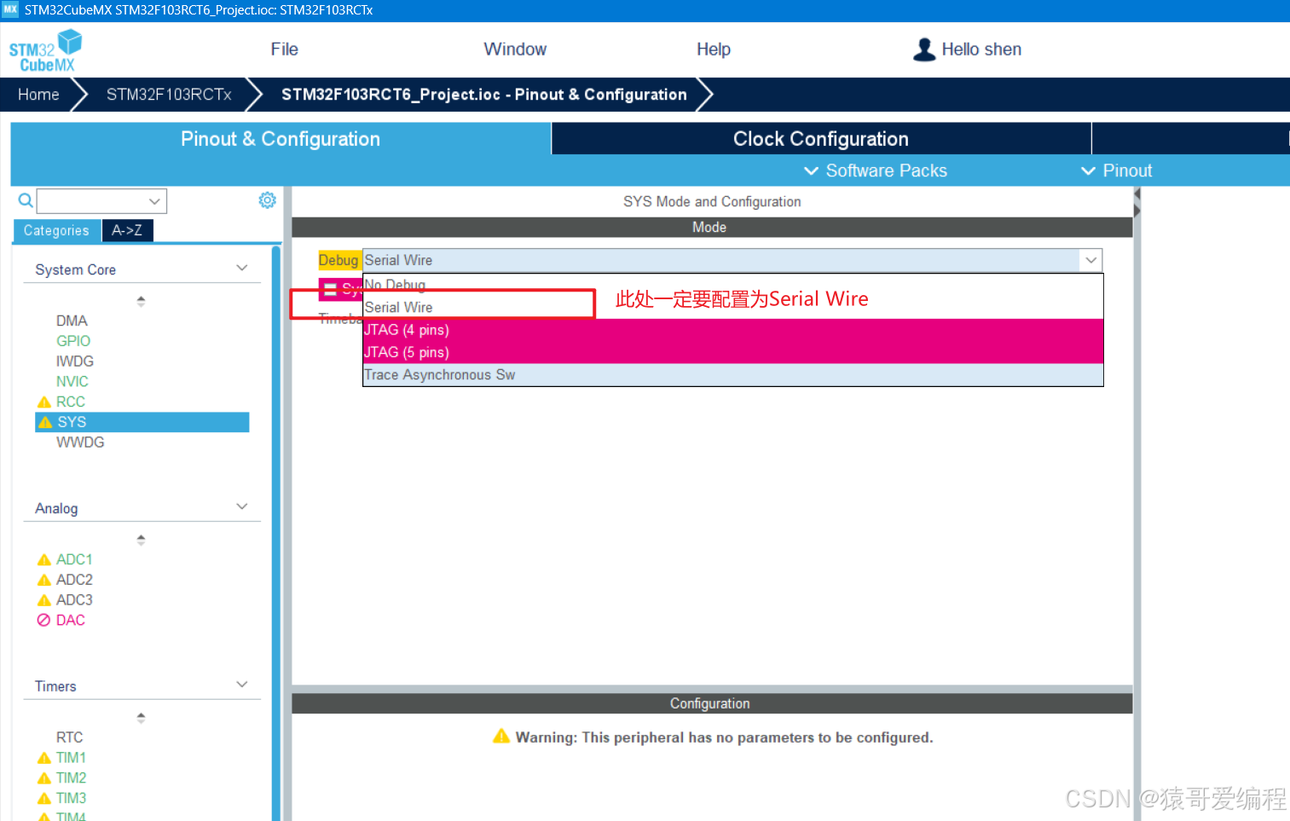Click the warning icon beside TIM1
Image resolution: width=1290 pixels, height=821 pixels.
tap(44, 758)
